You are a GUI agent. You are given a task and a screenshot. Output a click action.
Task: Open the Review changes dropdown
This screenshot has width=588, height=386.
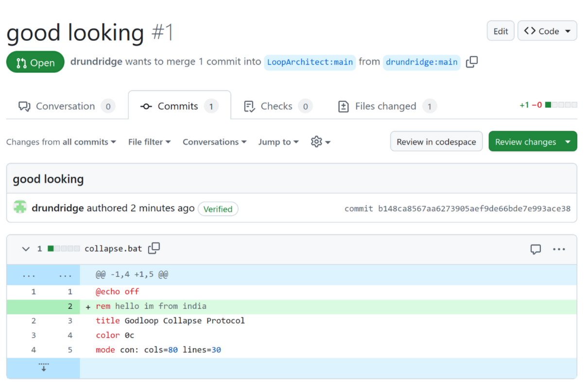(533, 142)
